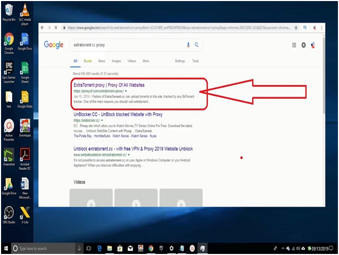
Task: Start voice search with the microphone icon
Action: [188, 45]
